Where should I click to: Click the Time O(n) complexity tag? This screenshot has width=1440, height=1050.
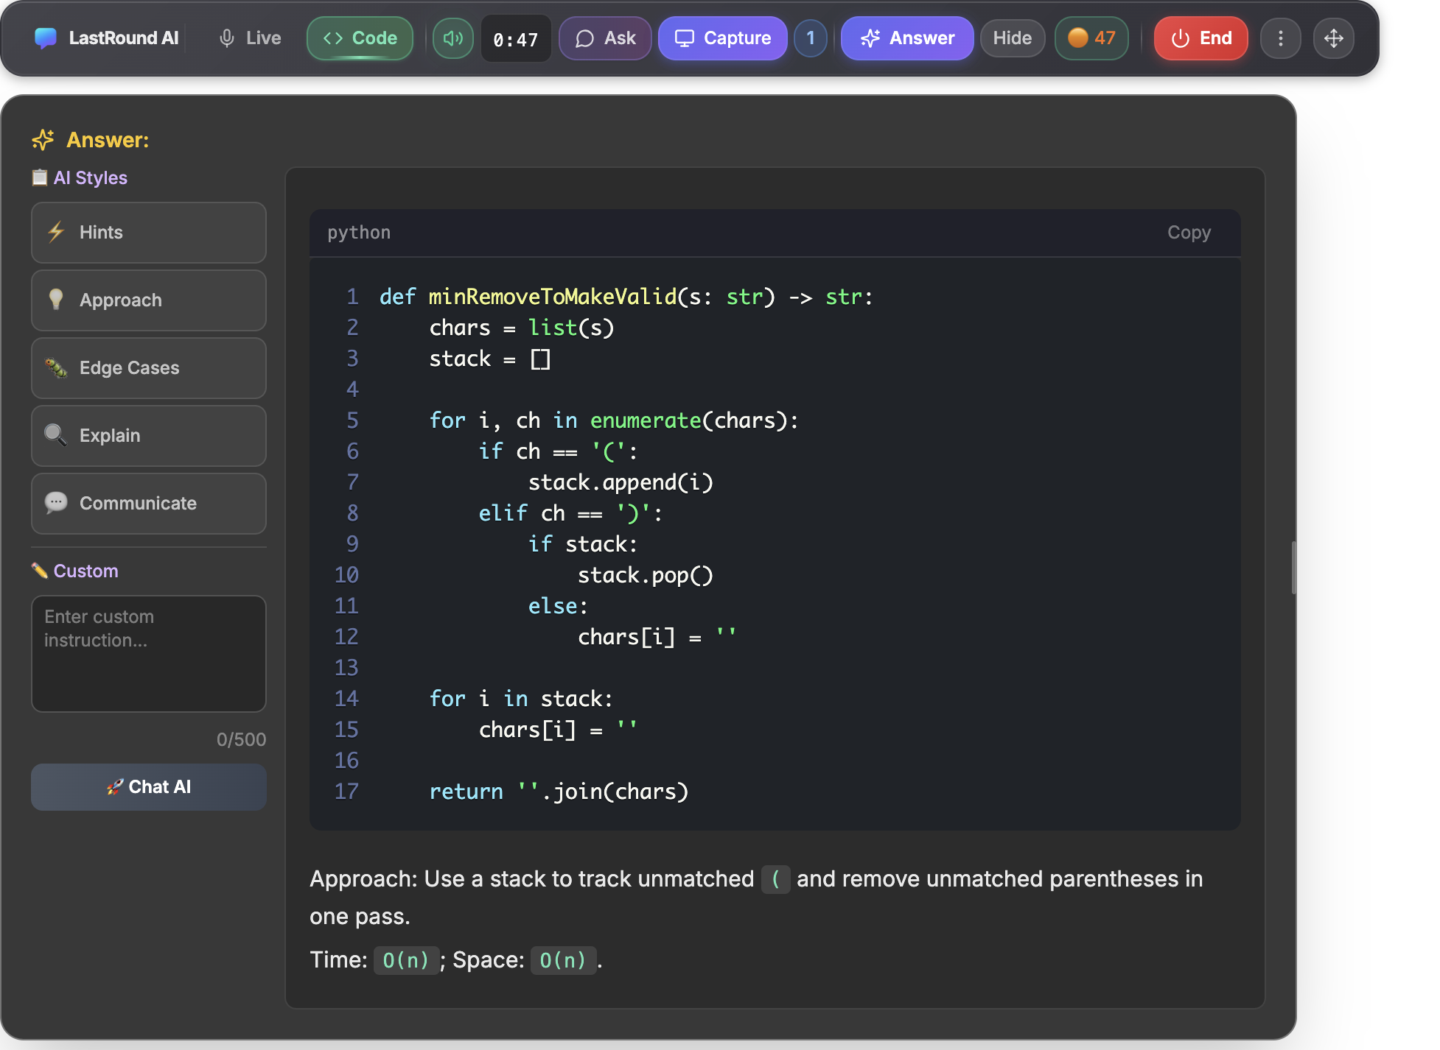pyautogui.click(x=406, y=960)
